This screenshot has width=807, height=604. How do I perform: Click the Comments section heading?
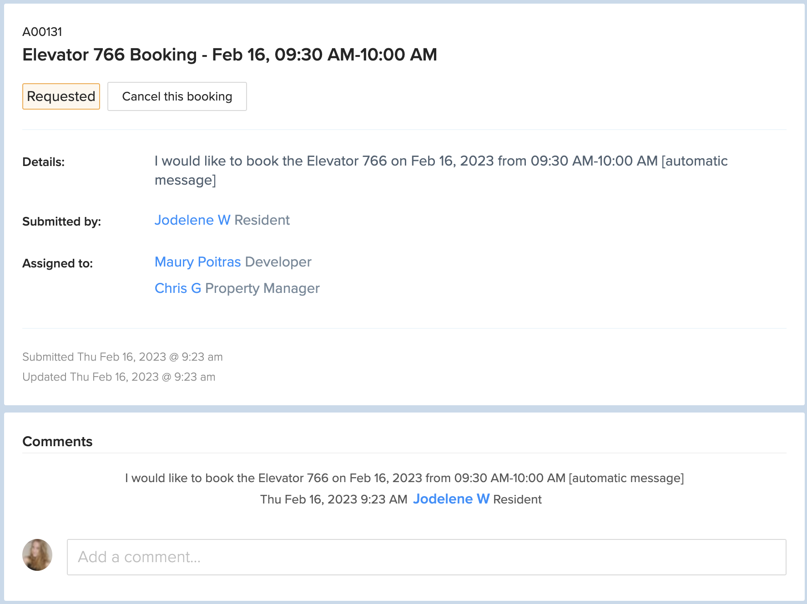tap(57, 442)
